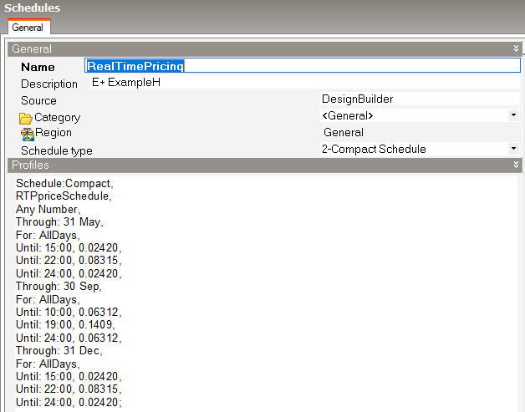This screenshot has width=525, height=412.
Task: Click the Description field with E+ ExampleH
Action: 301,83
